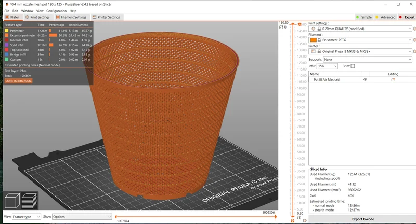Open the Feature type view dropdown
This screenshot has height=224, width=416.
pos(27,217)
